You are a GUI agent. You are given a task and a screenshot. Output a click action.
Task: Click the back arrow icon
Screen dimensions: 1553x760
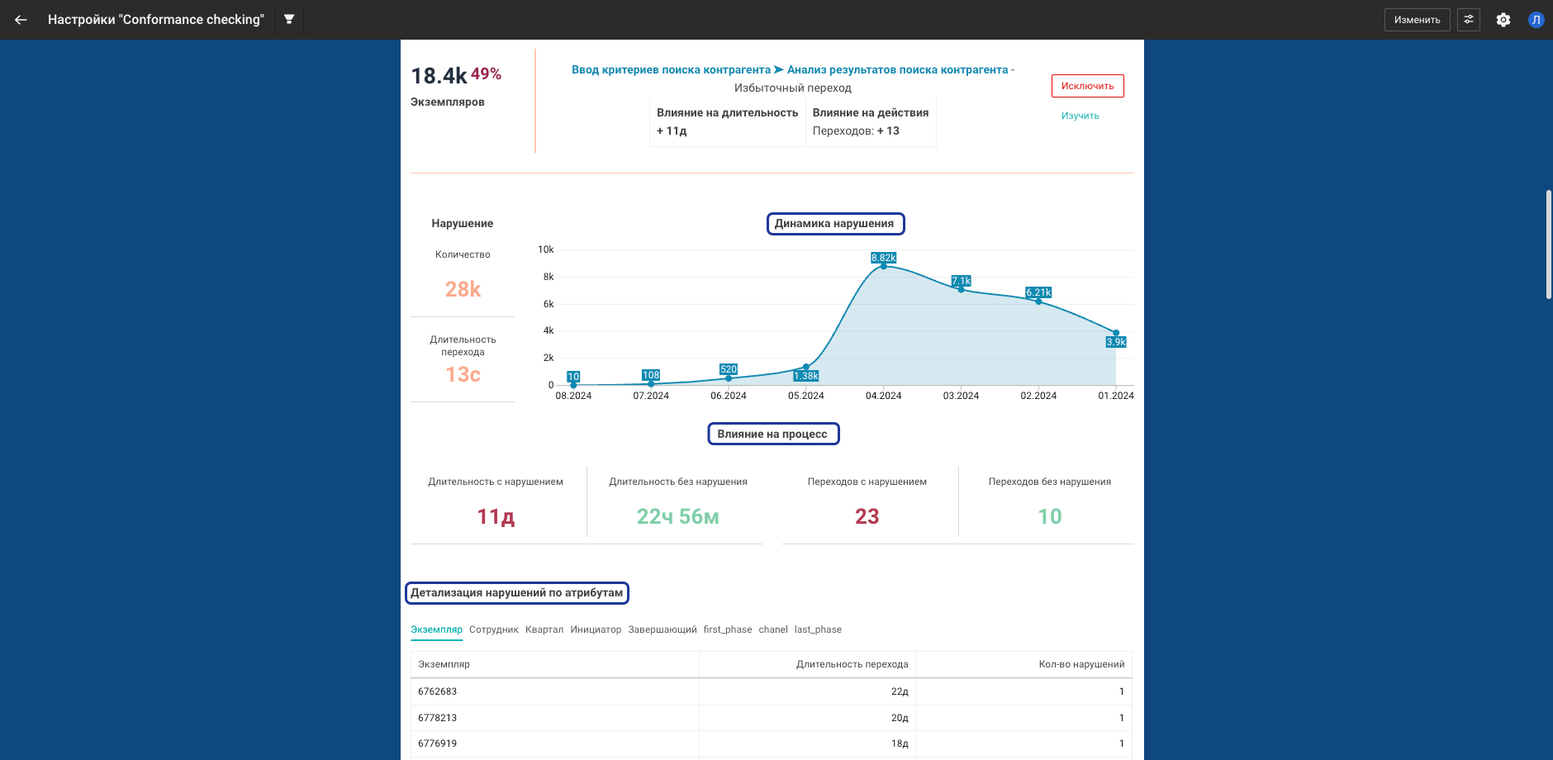click(21, 20)
